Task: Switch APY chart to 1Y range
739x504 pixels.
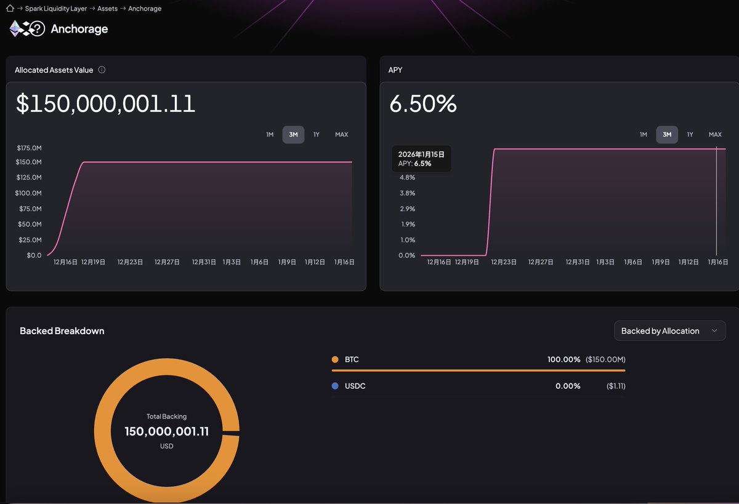Action: [690, 134]
